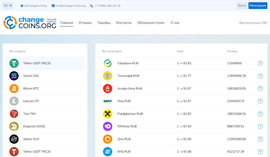270x157 pixels.
Task: Select the Tron TRX red icon
Action: [x=14, y=114]
